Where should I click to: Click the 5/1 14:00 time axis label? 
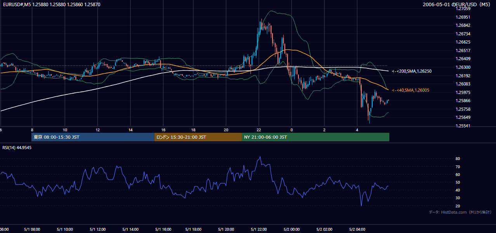[x=130, y=230]
